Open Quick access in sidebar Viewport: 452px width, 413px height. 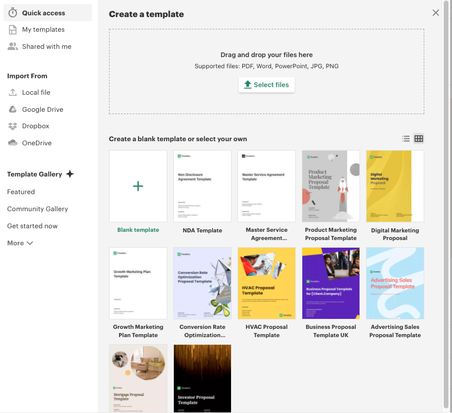48,13
